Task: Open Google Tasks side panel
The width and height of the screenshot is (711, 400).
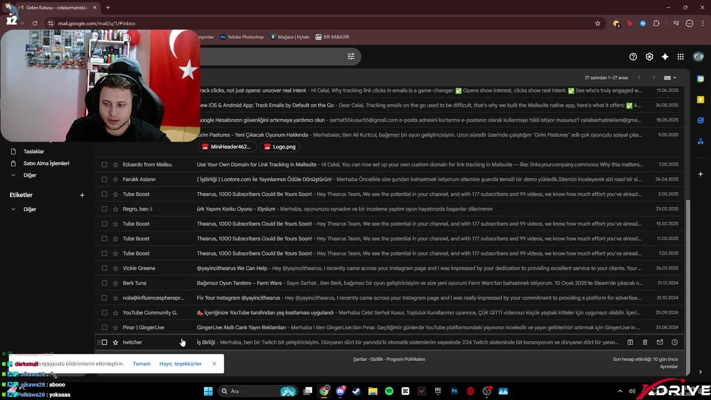Action: [700, 120]
